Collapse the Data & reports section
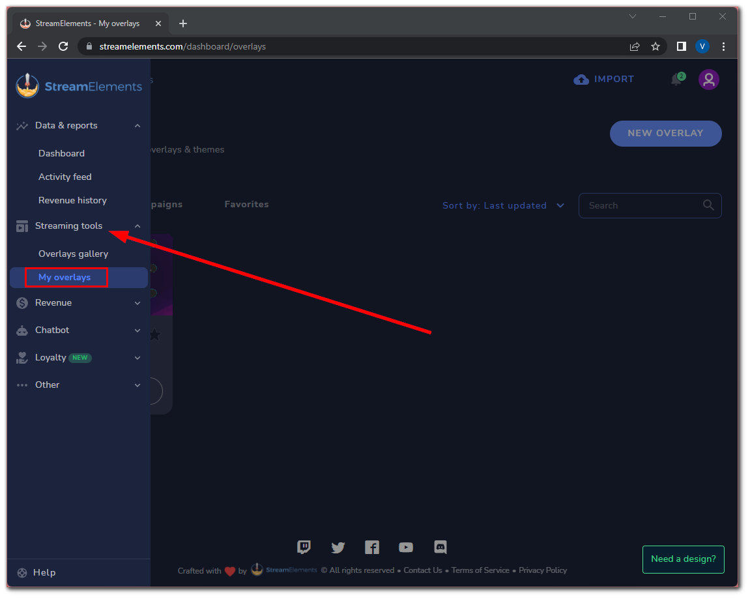 click(x=137, y=126)
